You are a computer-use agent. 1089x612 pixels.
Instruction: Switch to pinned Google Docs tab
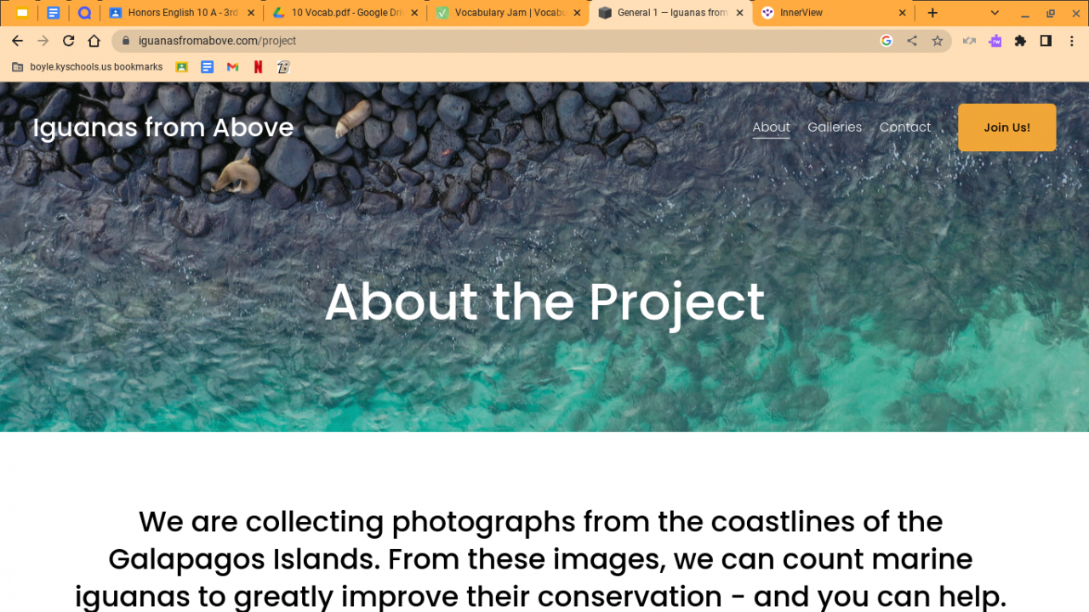point(53,13)
